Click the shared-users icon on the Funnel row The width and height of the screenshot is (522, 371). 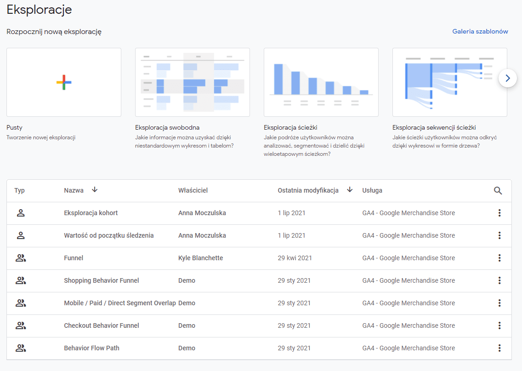21,258
